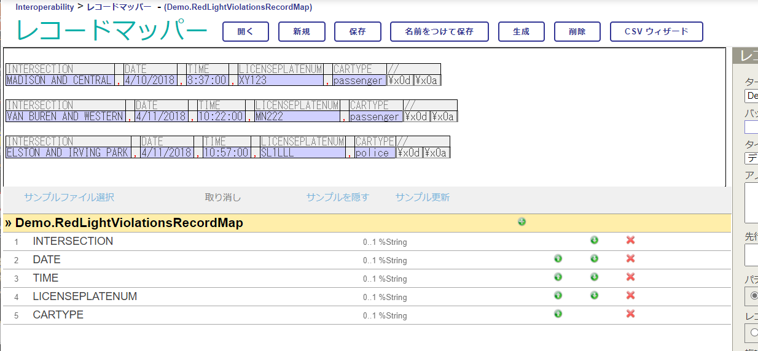Delete the CARTYPE field

pos(630,314)
